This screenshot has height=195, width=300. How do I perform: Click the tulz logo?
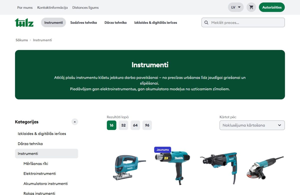point(24,22)
